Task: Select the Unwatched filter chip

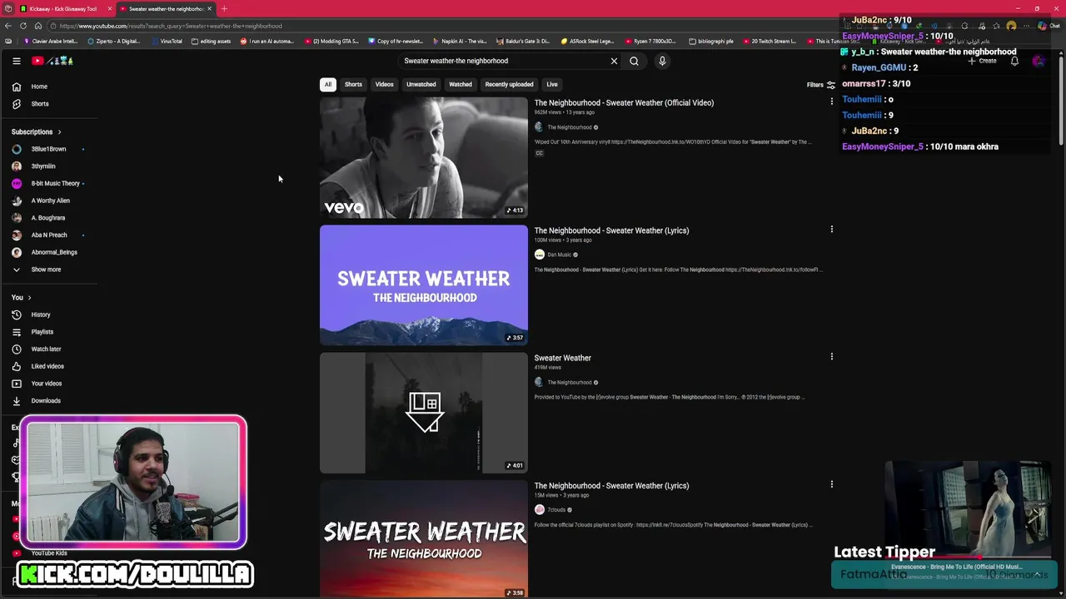Action: pyautogui.click(x=421, y=84)
